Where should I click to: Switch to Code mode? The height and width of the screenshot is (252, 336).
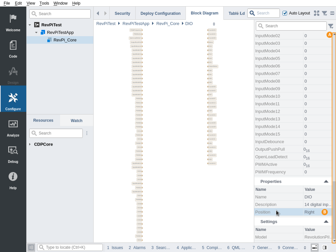coord(13,49)
